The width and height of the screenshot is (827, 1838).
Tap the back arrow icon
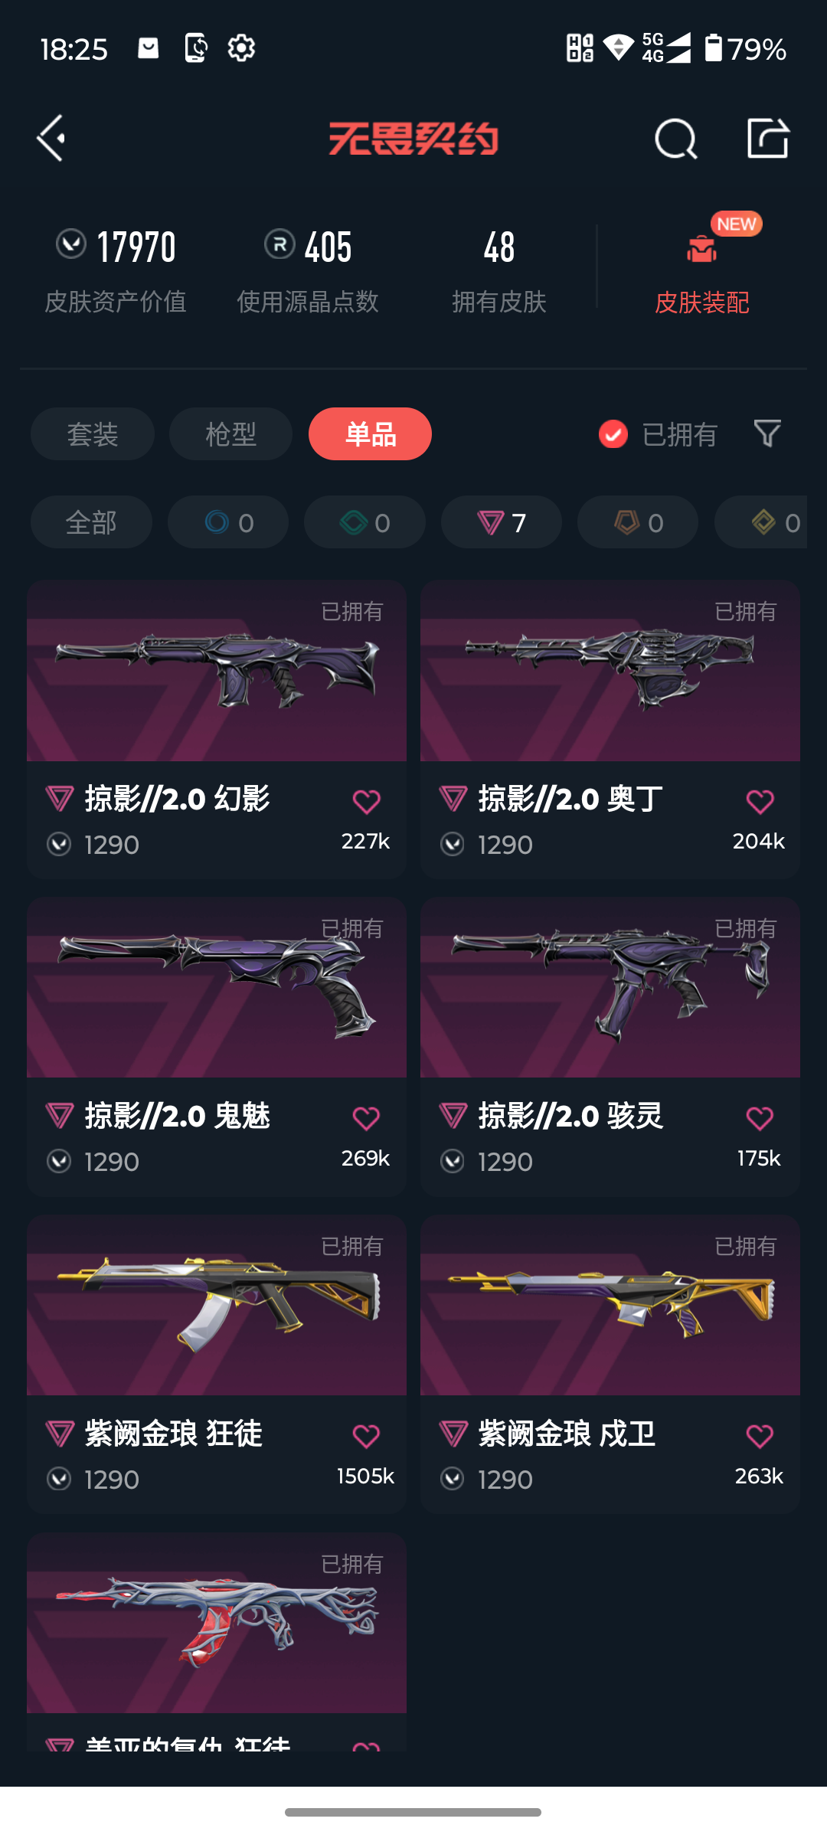click(x=51, y=139)
